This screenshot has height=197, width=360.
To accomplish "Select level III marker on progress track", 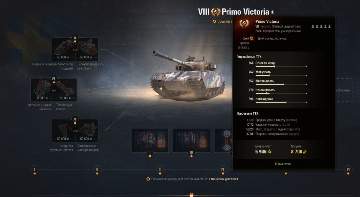I will pos(160,169).
